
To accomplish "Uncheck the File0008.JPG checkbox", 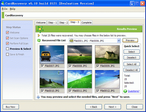I will tap(70, 66).
